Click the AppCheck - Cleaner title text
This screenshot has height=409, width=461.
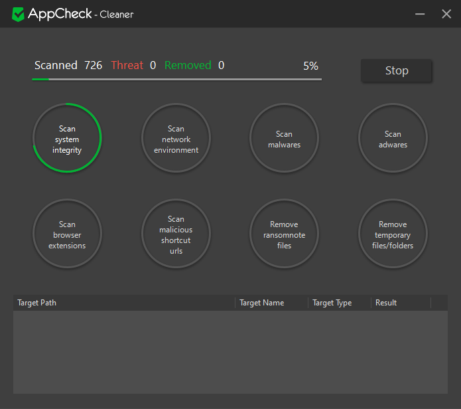[x=80, y=14]
